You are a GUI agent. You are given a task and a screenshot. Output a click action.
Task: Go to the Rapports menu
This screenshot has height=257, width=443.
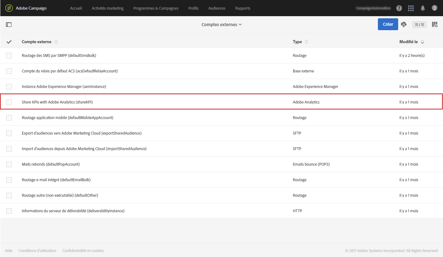pos(243,8)
